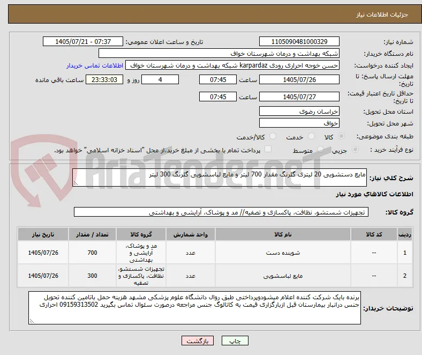Click the تاریخ نیاز column header

[43, 234]
